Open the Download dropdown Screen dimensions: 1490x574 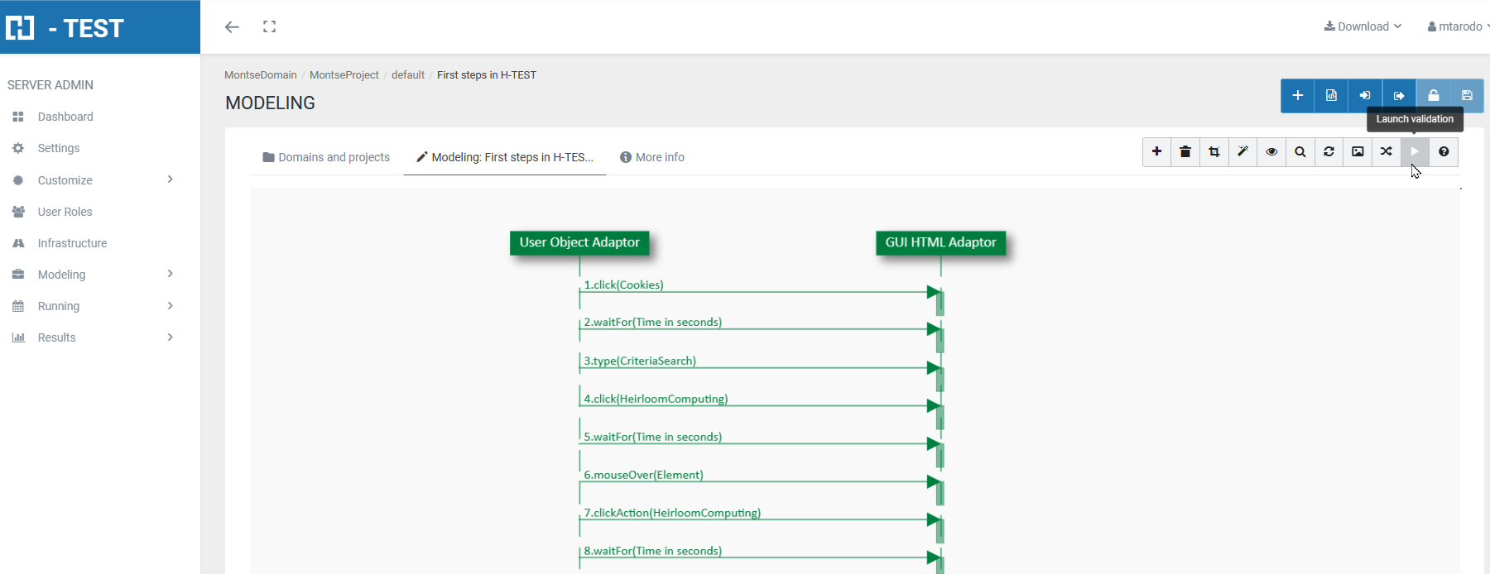point(1363,26)
